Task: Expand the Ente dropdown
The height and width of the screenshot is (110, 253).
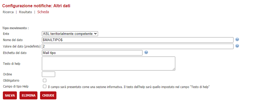Action: (x=70, y=34)
